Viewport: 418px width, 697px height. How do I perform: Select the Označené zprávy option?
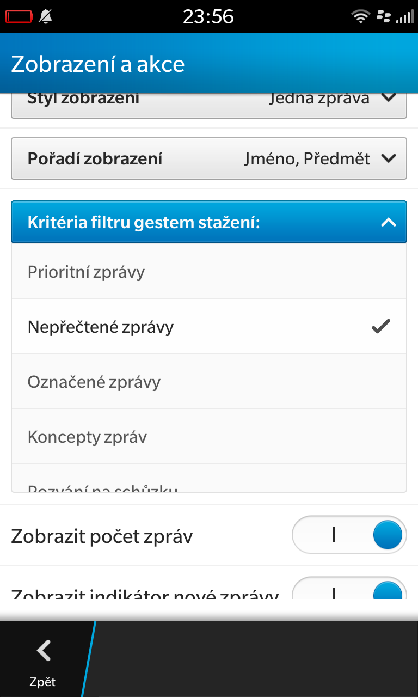coord(209,382)
